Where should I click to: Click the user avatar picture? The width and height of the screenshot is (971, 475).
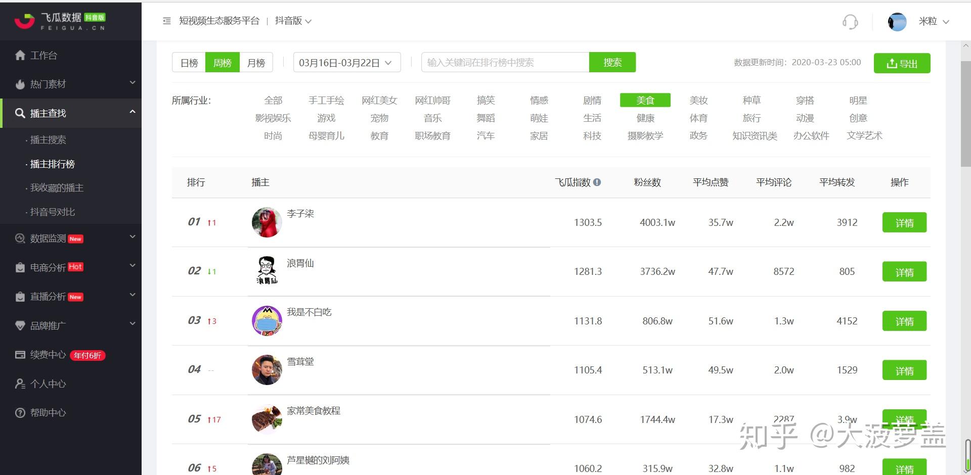[x=897, y=22]
